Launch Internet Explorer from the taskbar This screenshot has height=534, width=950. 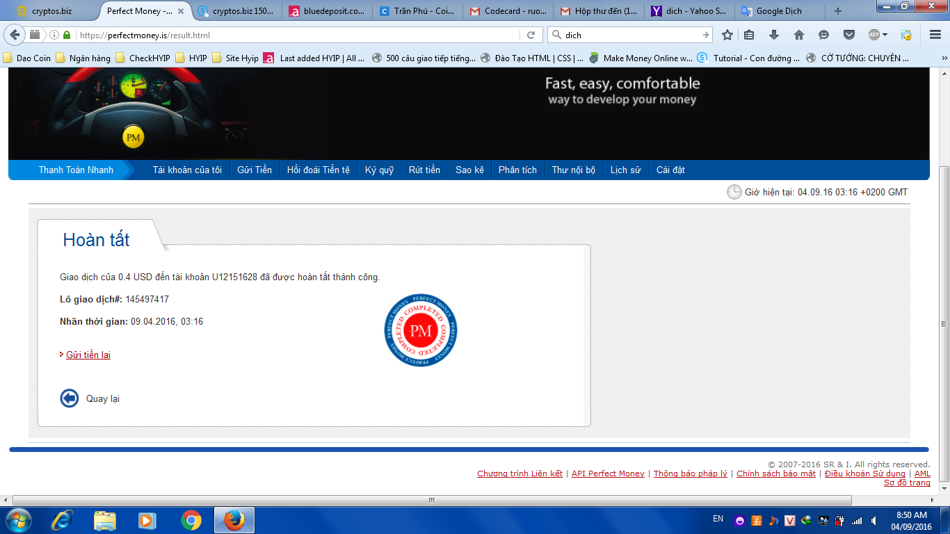click(63, 520)
